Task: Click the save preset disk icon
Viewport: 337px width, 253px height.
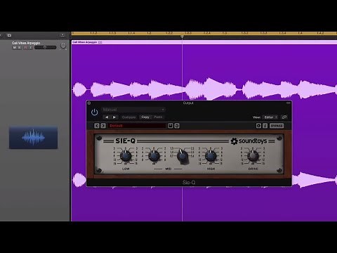Action: (x=171, y=126)
